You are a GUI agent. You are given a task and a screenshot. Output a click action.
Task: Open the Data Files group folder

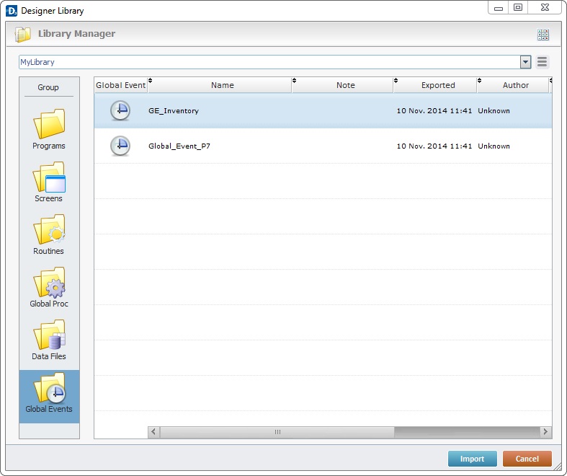point(49,340)
